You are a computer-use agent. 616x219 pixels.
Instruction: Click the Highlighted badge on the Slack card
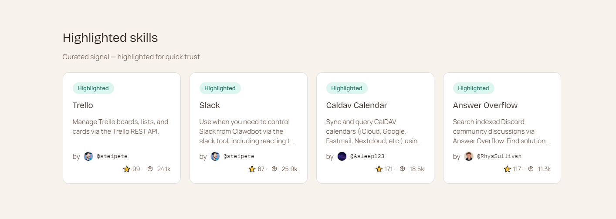coord(220,88)
